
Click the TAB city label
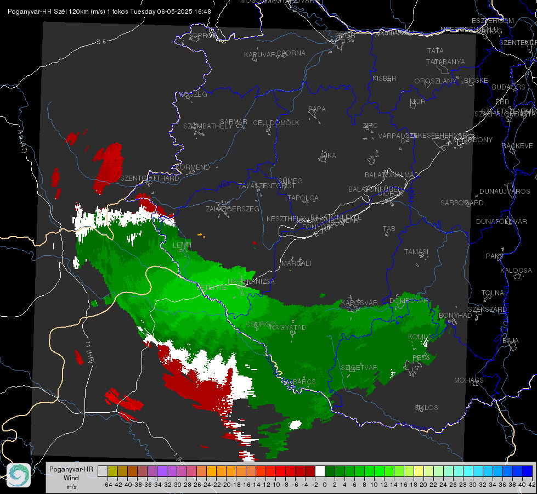(x=389, y=229)
